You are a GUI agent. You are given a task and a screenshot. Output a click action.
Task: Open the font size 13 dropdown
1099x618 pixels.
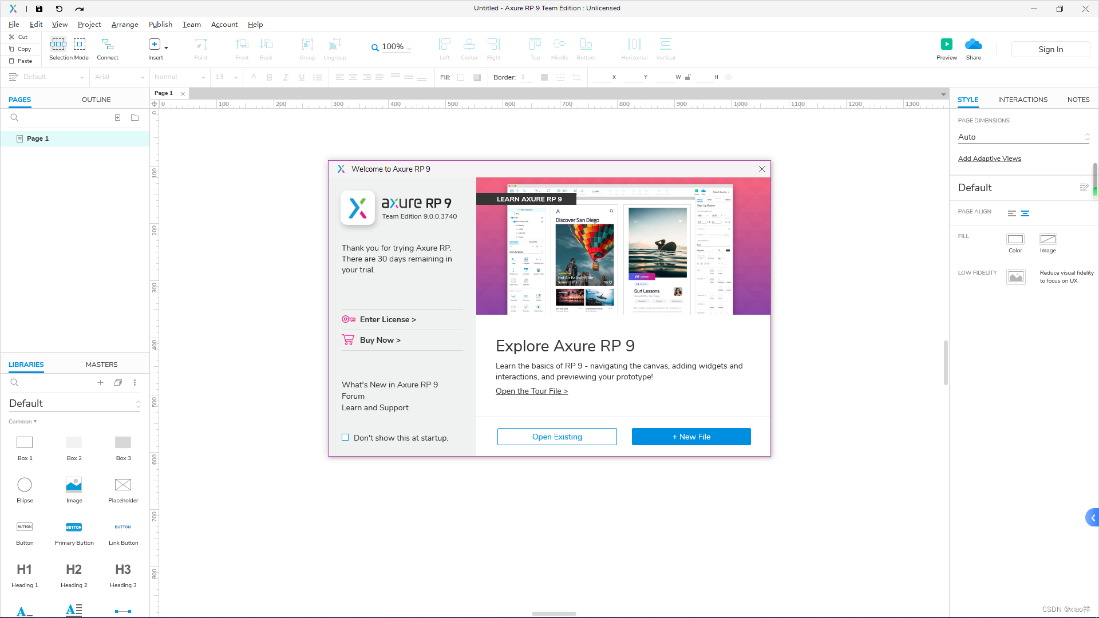227,77
